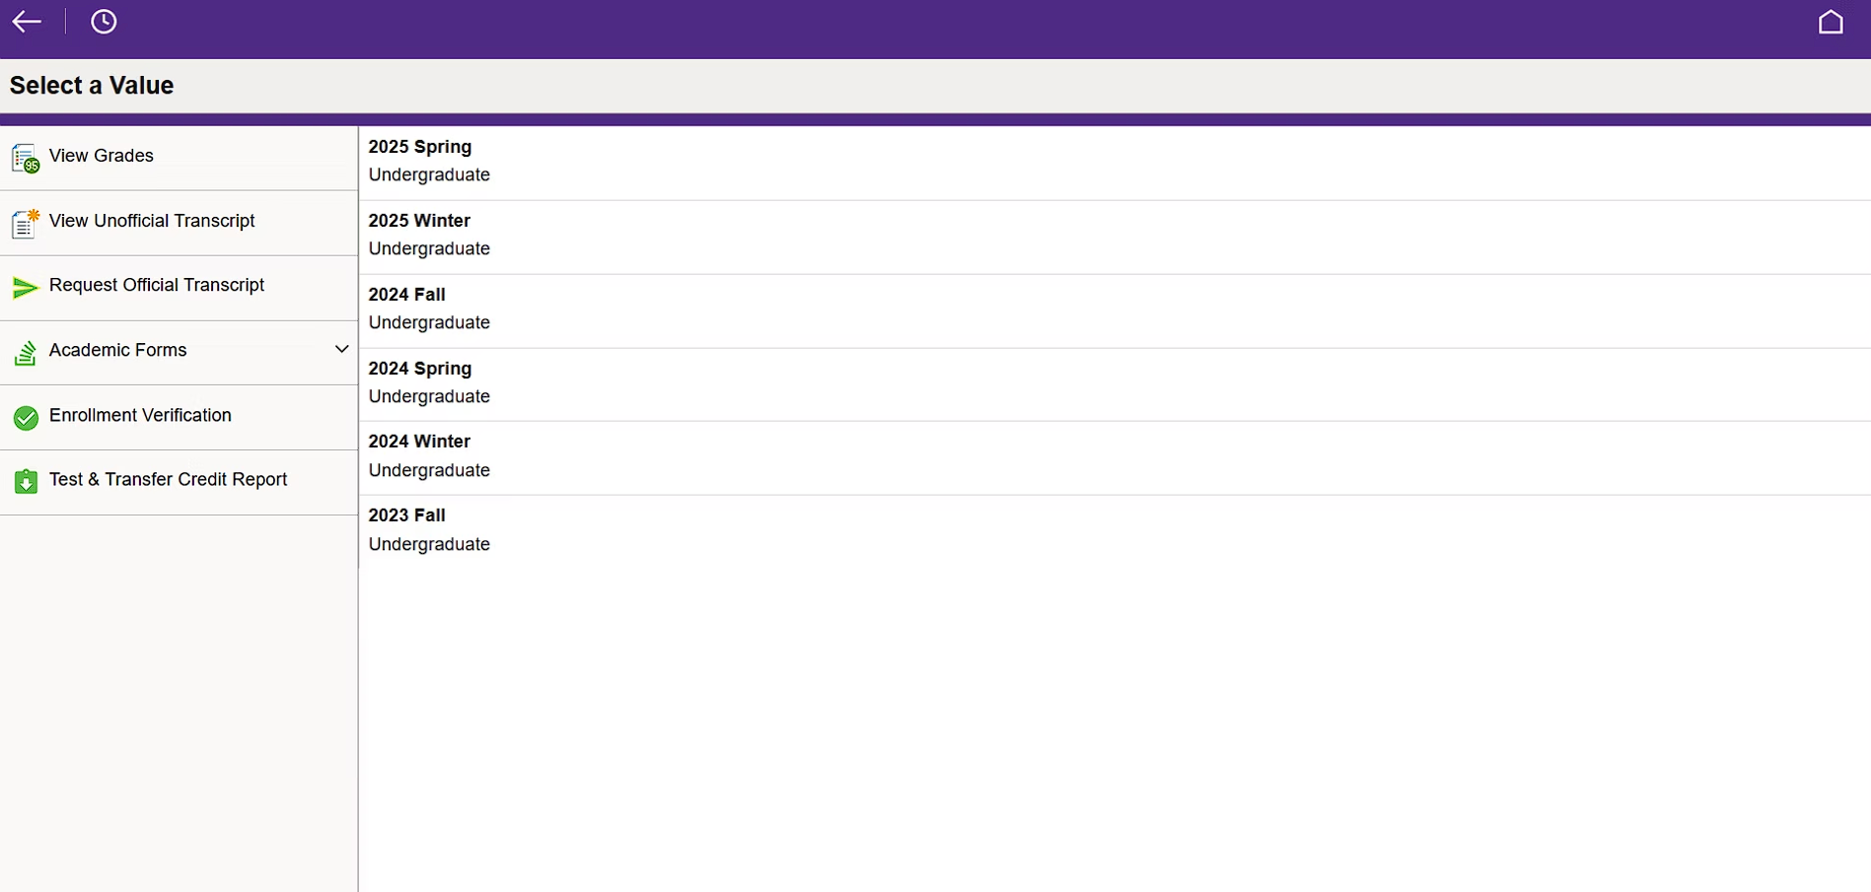The height and width of the screenshot is (892, 1871).
Task: Click the View Grades icon
Action: (26, 158)
